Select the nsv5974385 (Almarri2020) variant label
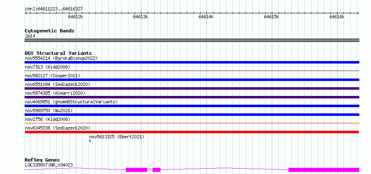The image size is (371, 174). tap(55, 93)
